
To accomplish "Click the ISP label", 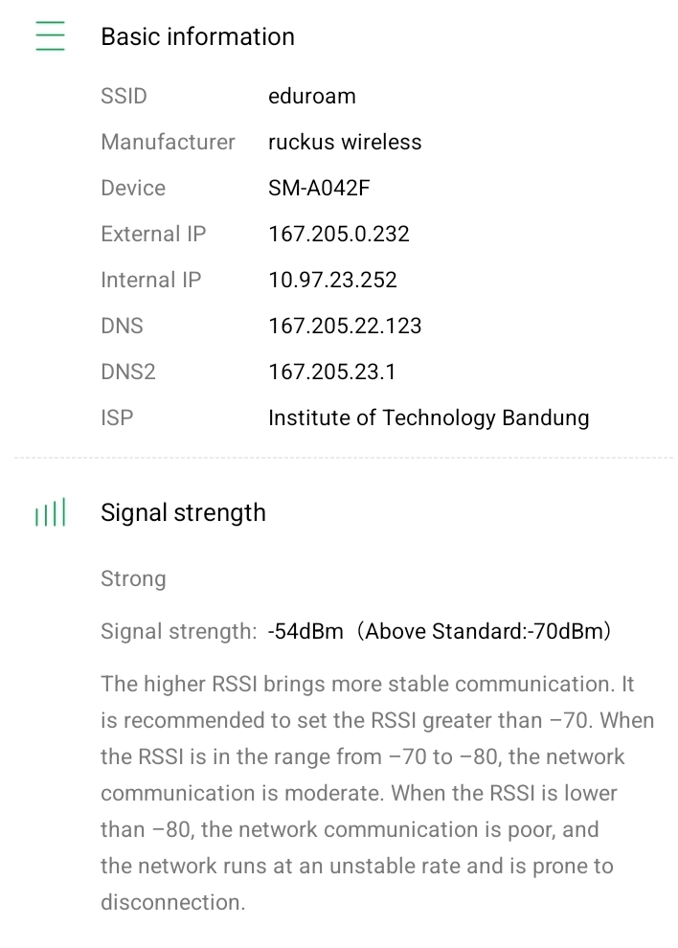I will (x=117, y=418).
